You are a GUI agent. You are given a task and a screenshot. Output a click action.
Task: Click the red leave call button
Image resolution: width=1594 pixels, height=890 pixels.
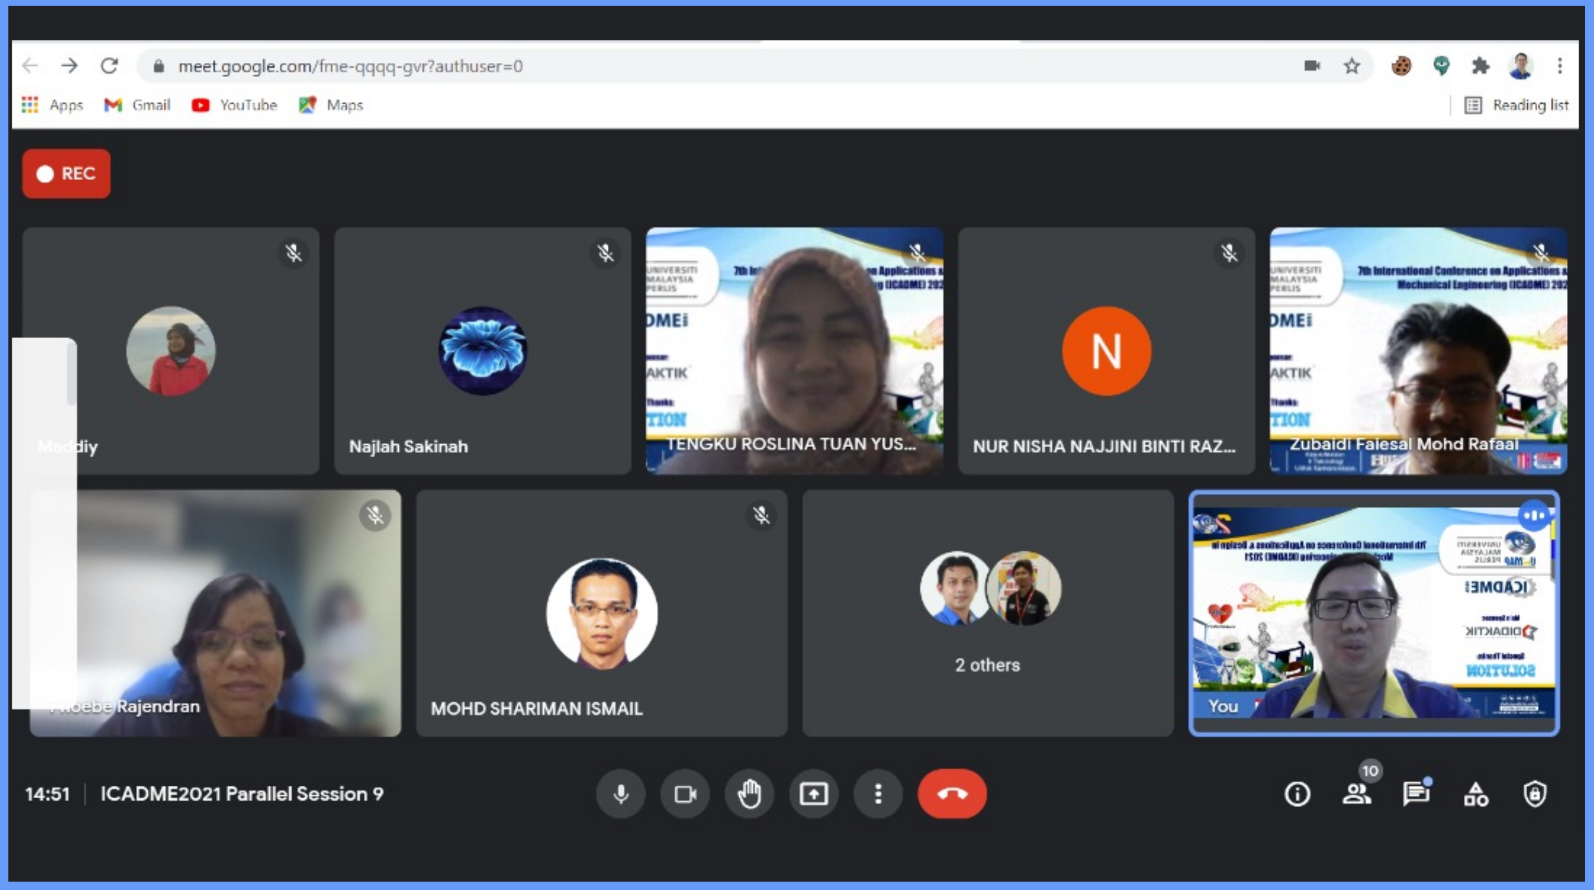pyautogui.click(x=952, y=794)
